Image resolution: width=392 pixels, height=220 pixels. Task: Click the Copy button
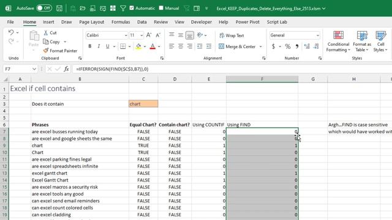[x=51, y=42]
